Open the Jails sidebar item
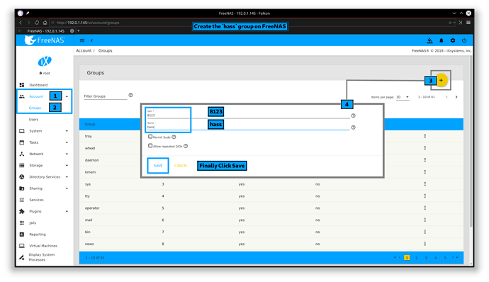This screenshot has height=282, width=489. (x=33, y=222)
